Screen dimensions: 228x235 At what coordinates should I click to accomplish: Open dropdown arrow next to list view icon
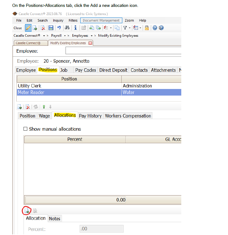pyautogui.click(x=141, y=28)
